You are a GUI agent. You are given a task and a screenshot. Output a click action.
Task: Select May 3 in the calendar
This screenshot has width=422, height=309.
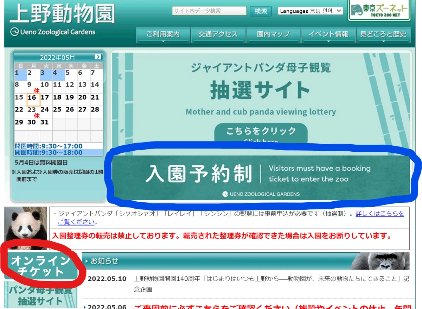[46, 75]
